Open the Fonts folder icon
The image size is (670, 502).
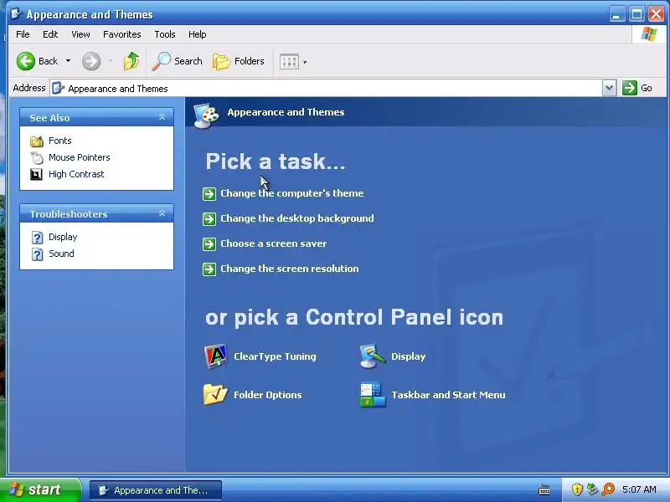pyautogui.click(x=37, y=141)
